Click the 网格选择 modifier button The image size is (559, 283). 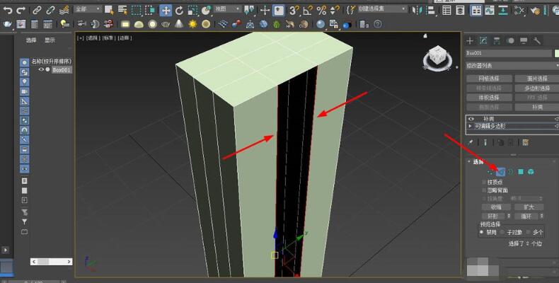click(x=489, y=79)
